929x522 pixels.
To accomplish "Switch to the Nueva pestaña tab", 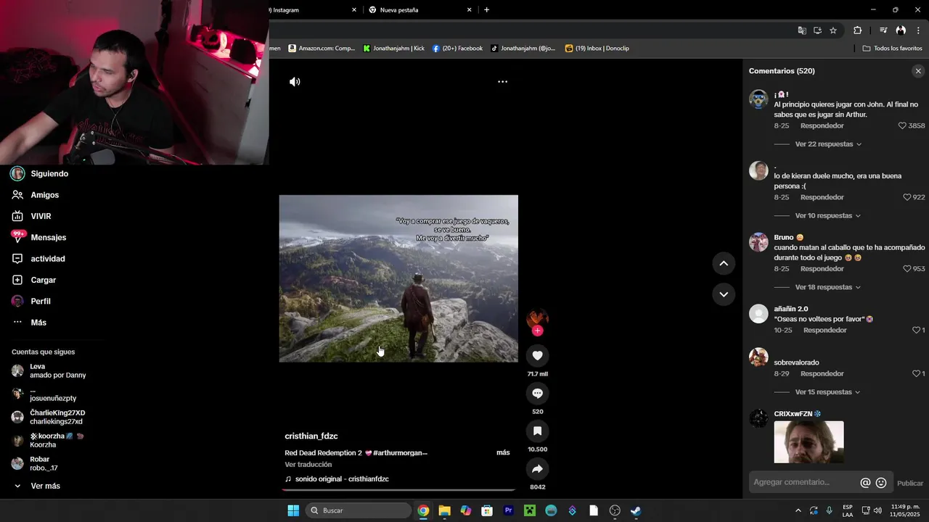I will click(421, 10).
